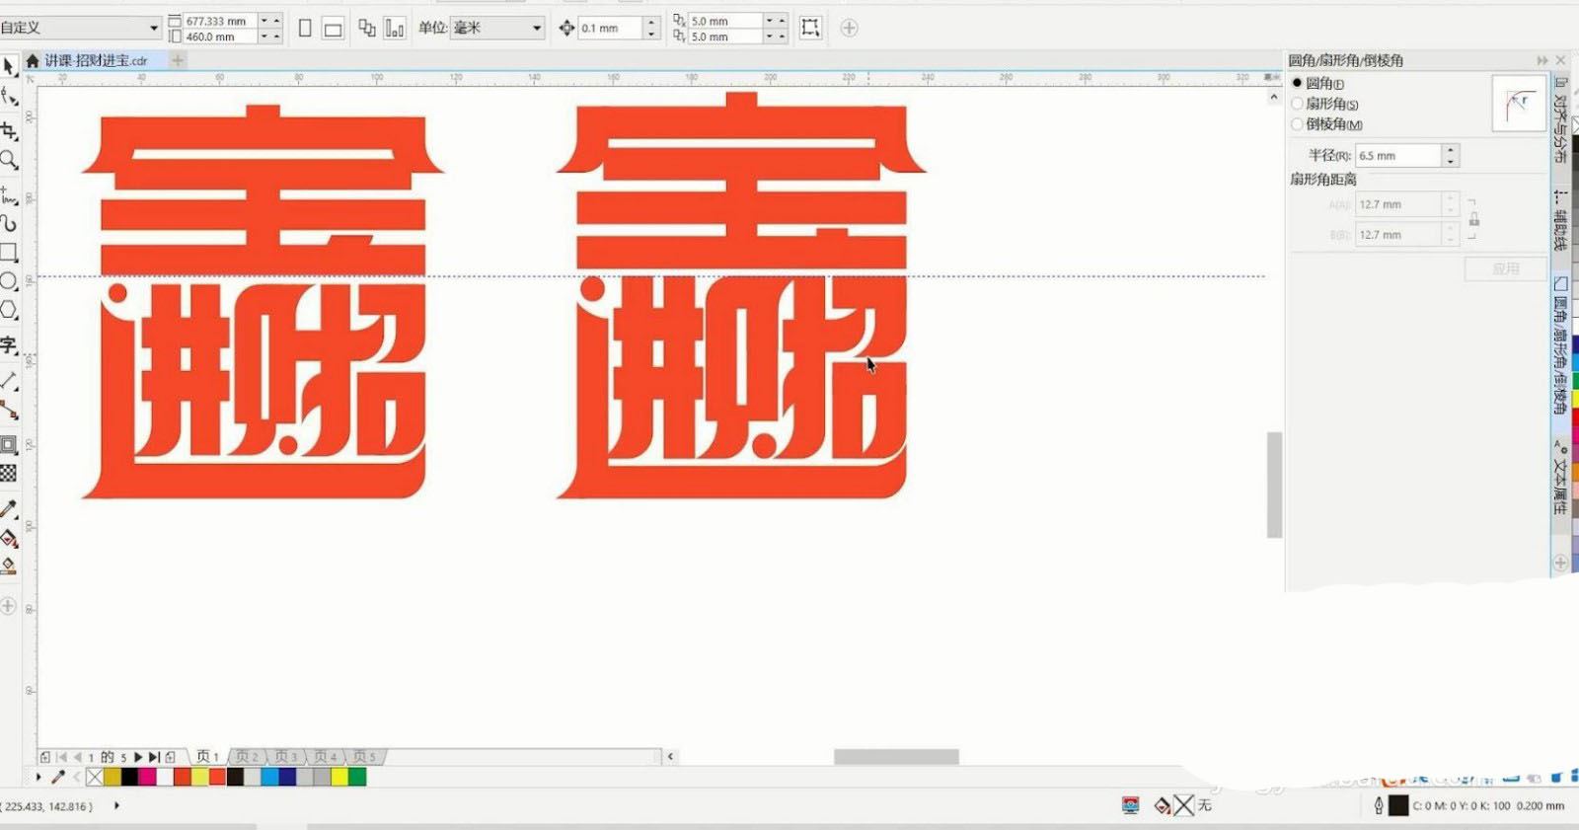1579x830 pixels.
Task: Click the 讲课-招财进宝.cdr document tab
Action: coord(96,60)
